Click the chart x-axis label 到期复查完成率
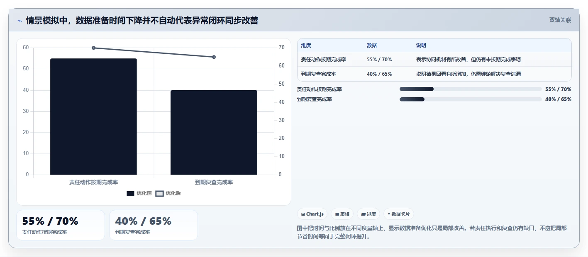 (214, 182)
